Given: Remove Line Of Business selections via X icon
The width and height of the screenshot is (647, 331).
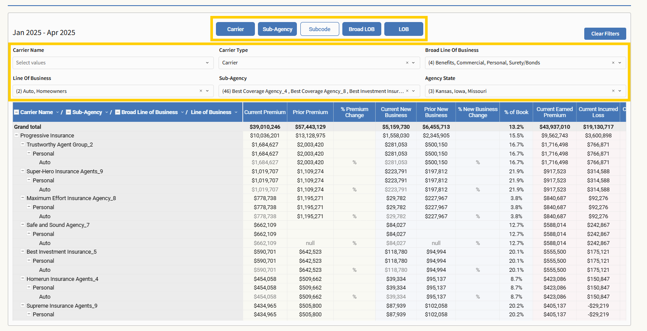Looking at the screenshot, I should [x=201, y=91].
